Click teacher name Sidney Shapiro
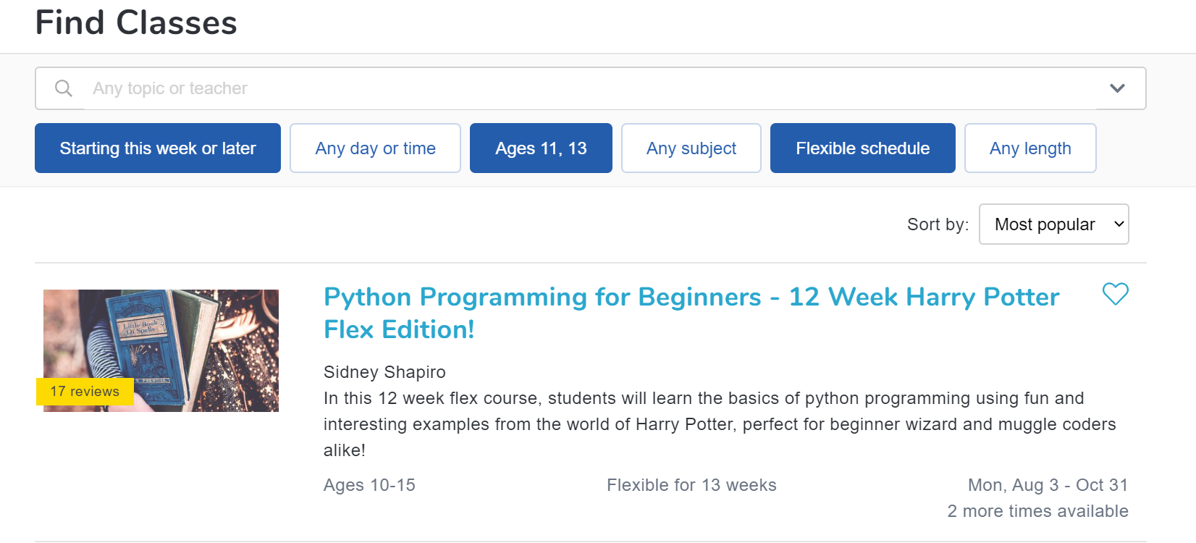Viewport: 1196px width, 543px height. click(384, 372)
